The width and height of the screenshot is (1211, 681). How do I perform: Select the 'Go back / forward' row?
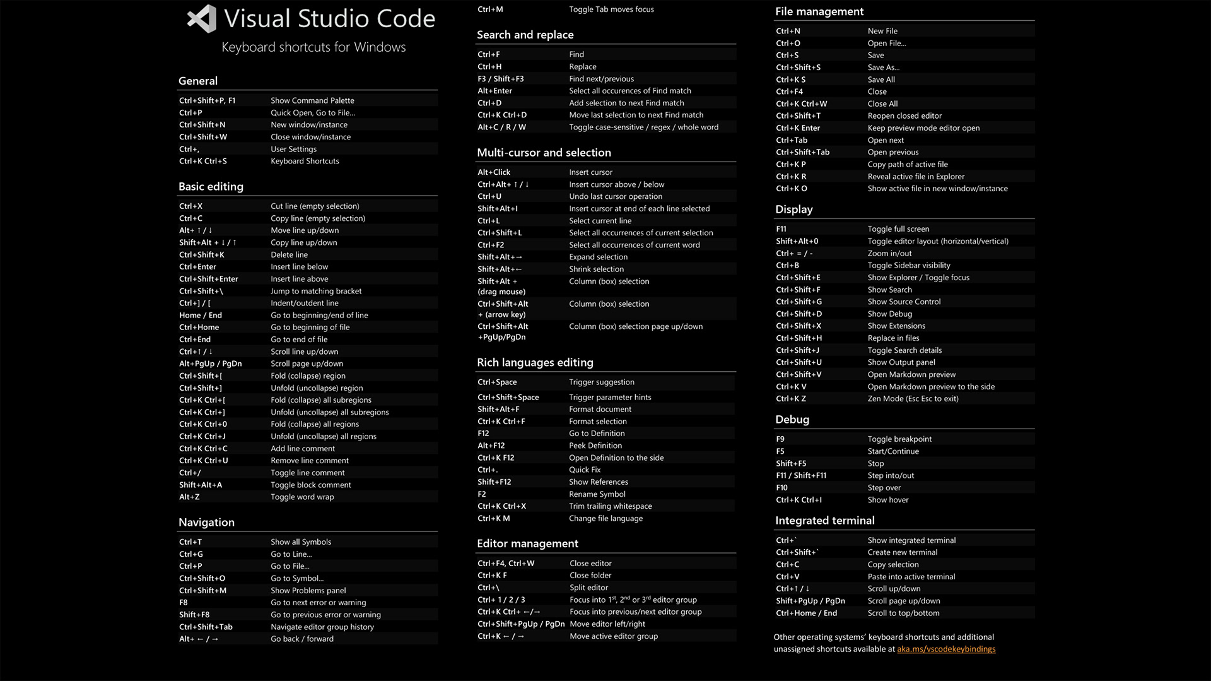pos(307,639)
